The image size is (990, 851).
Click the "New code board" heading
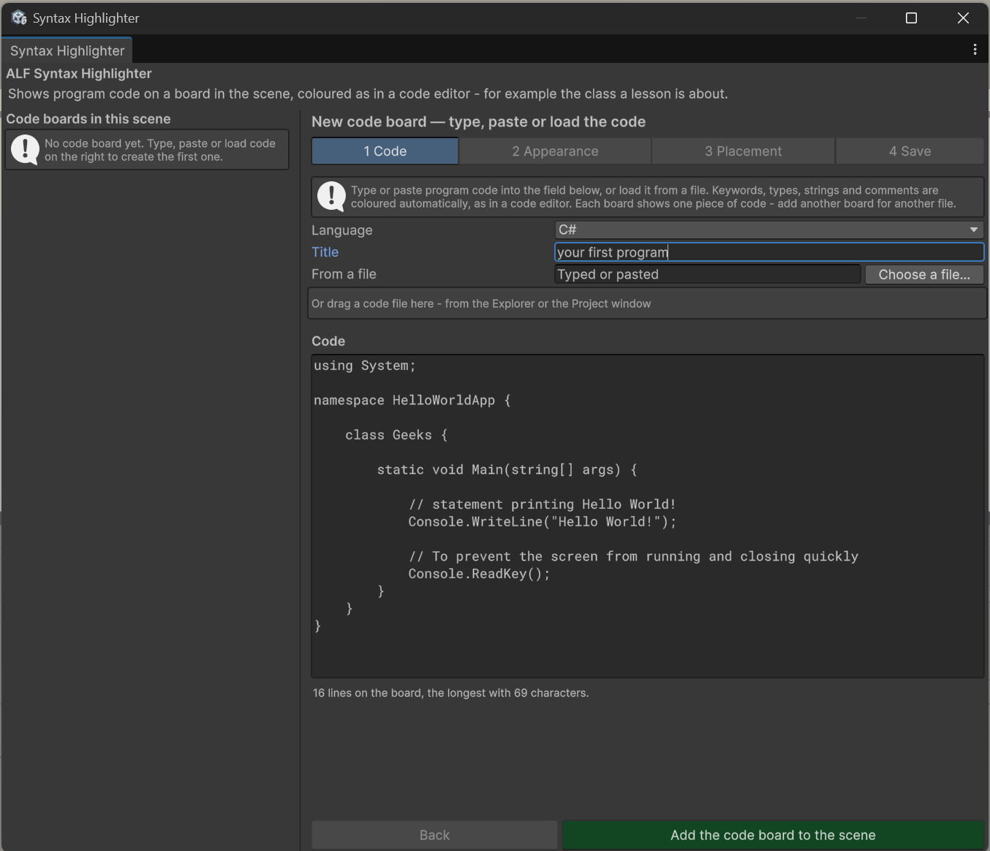[479, 121]
